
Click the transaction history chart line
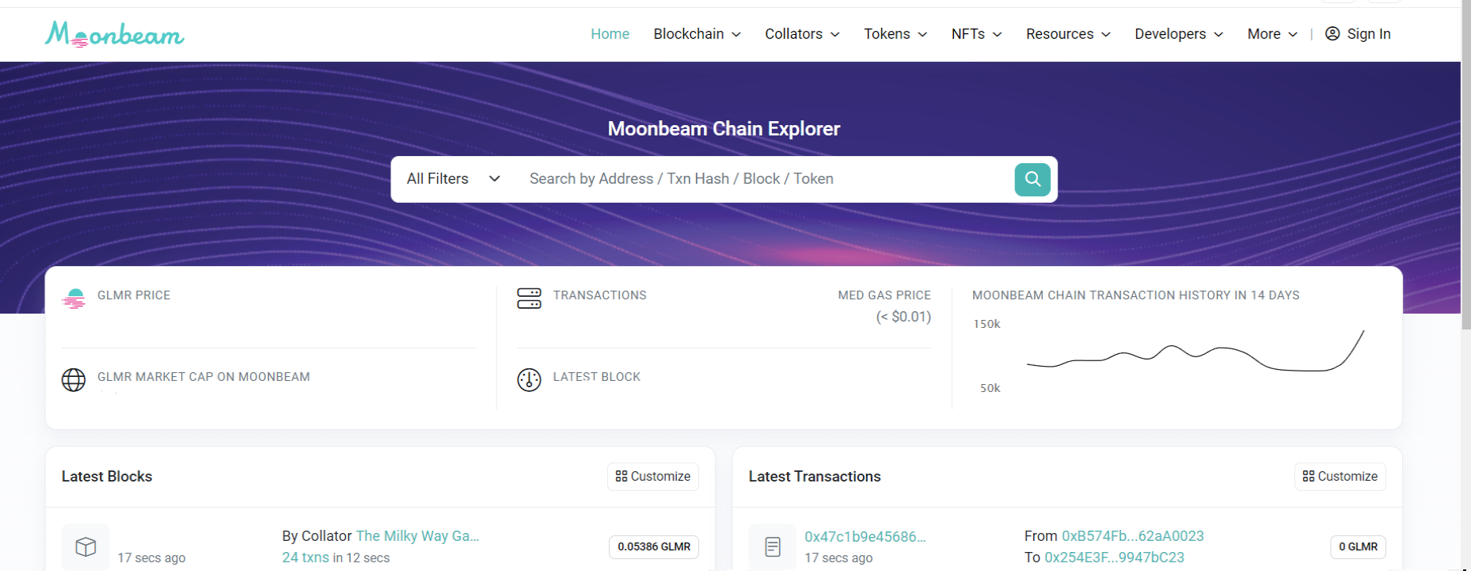click(x=1195, y=351)
